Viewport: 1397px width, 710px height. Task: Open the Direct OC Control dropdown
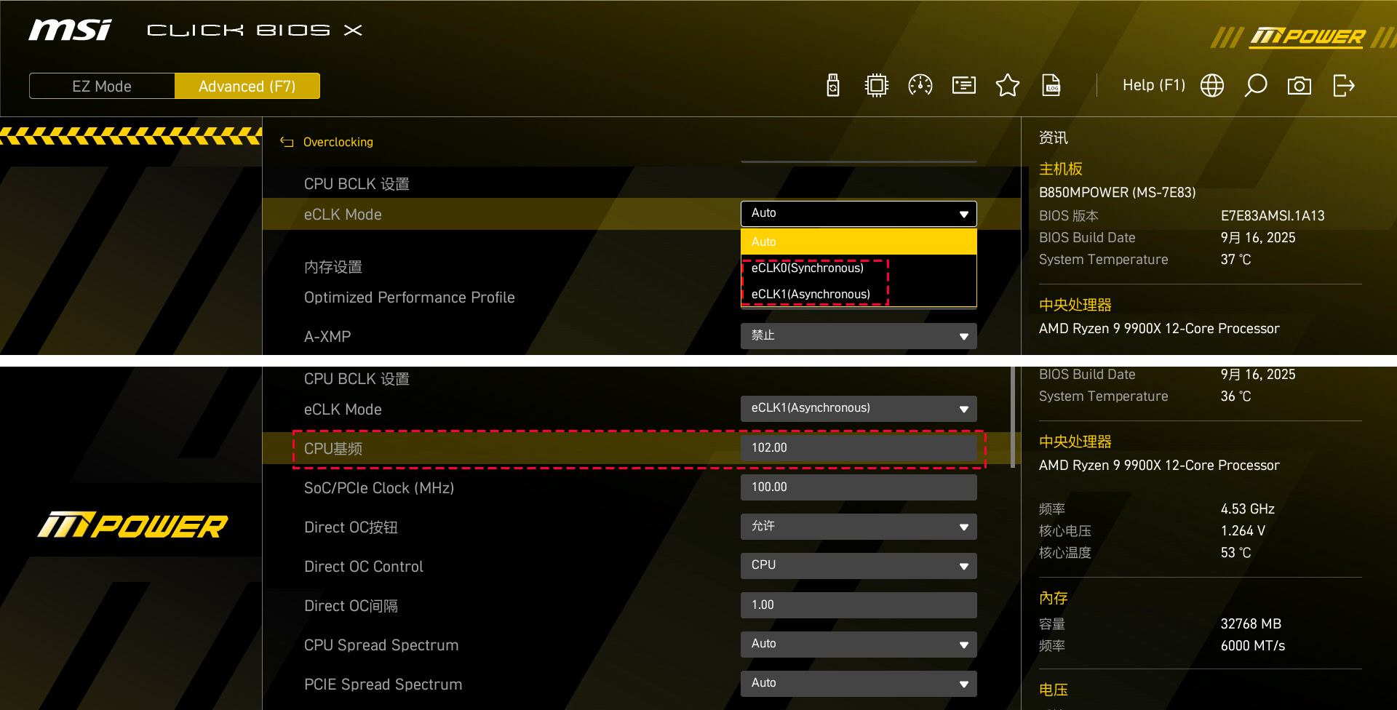859,566
